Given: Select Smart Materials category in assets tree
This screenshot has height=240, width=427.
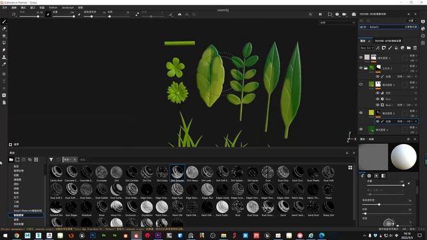Looking at the screenshot, I should [28, 211].
